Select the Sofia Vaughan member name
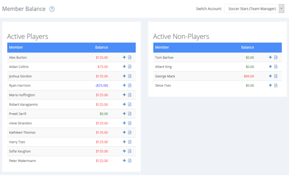 [x=20, y=151]
